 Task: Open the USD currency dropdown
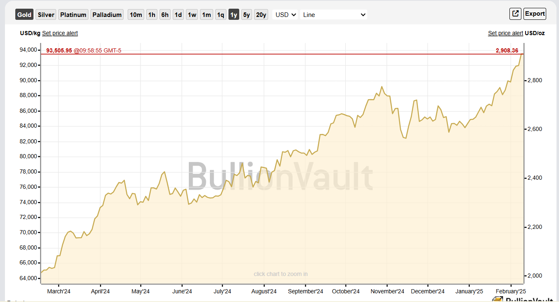pos(286,15)
